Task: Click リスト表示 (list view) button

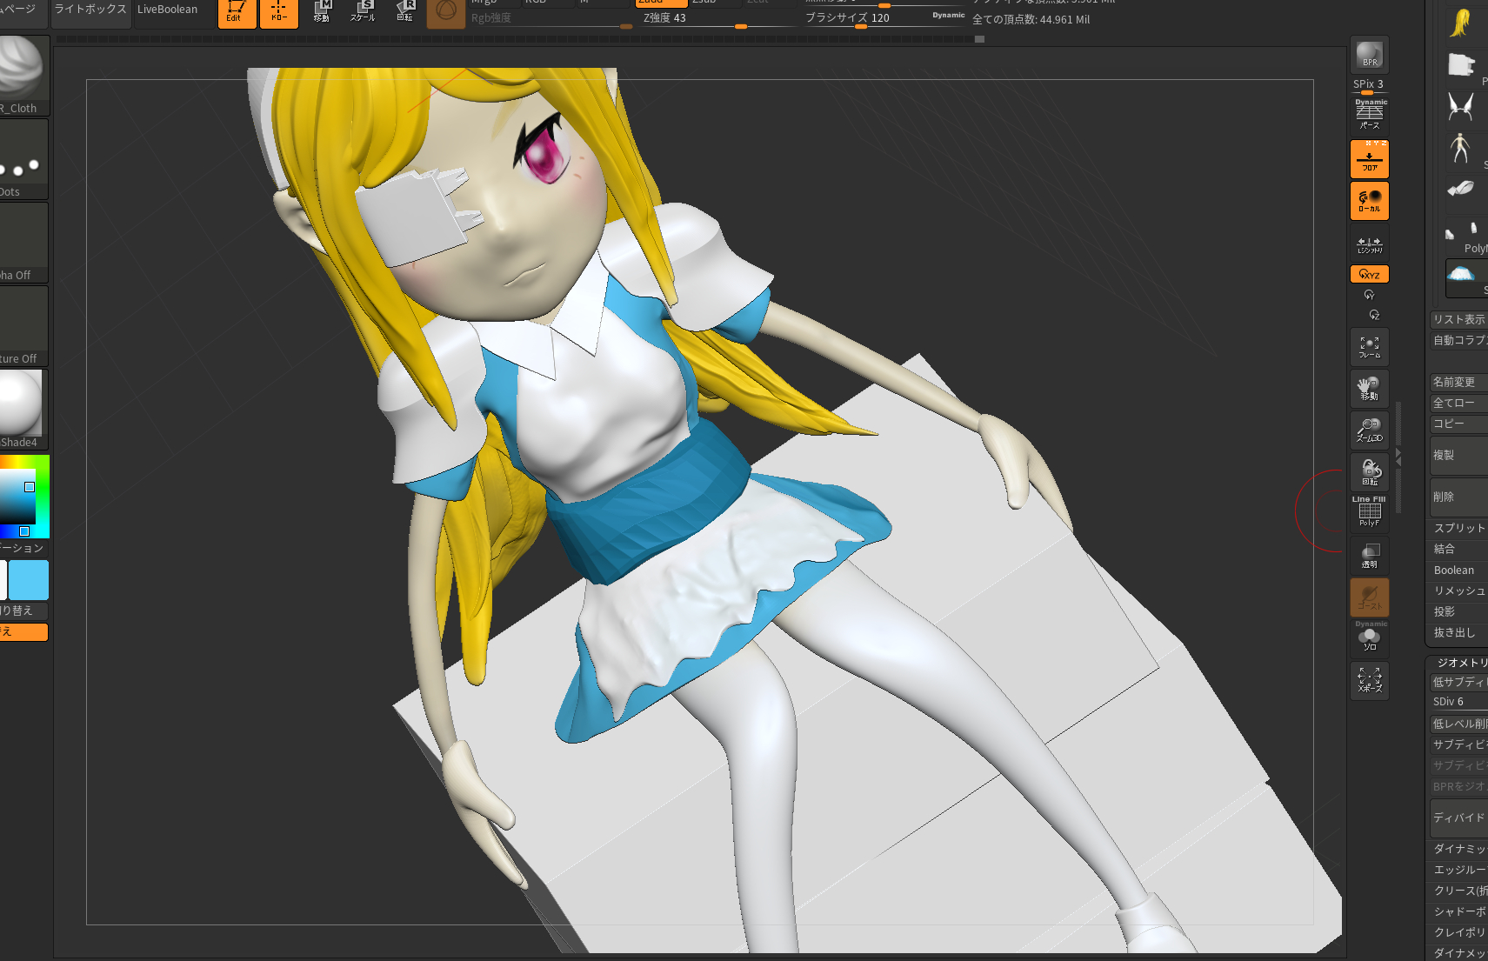Action: point(1458,320)
